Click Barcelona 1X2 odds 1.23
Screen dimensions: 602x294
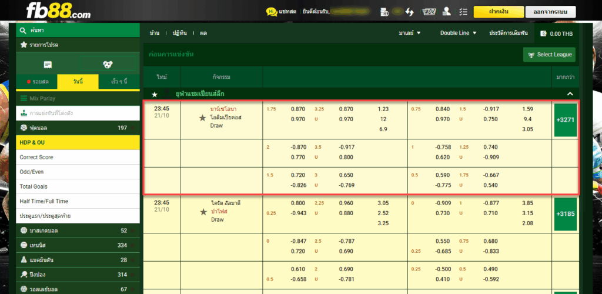click(x=383, y=109)
